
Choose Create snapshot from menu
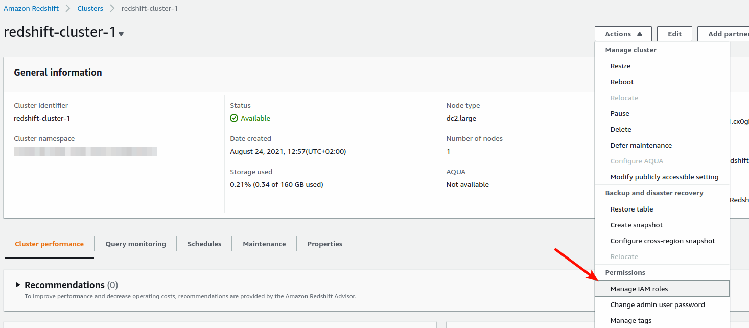pyautogui.click(x=636, y=225)
